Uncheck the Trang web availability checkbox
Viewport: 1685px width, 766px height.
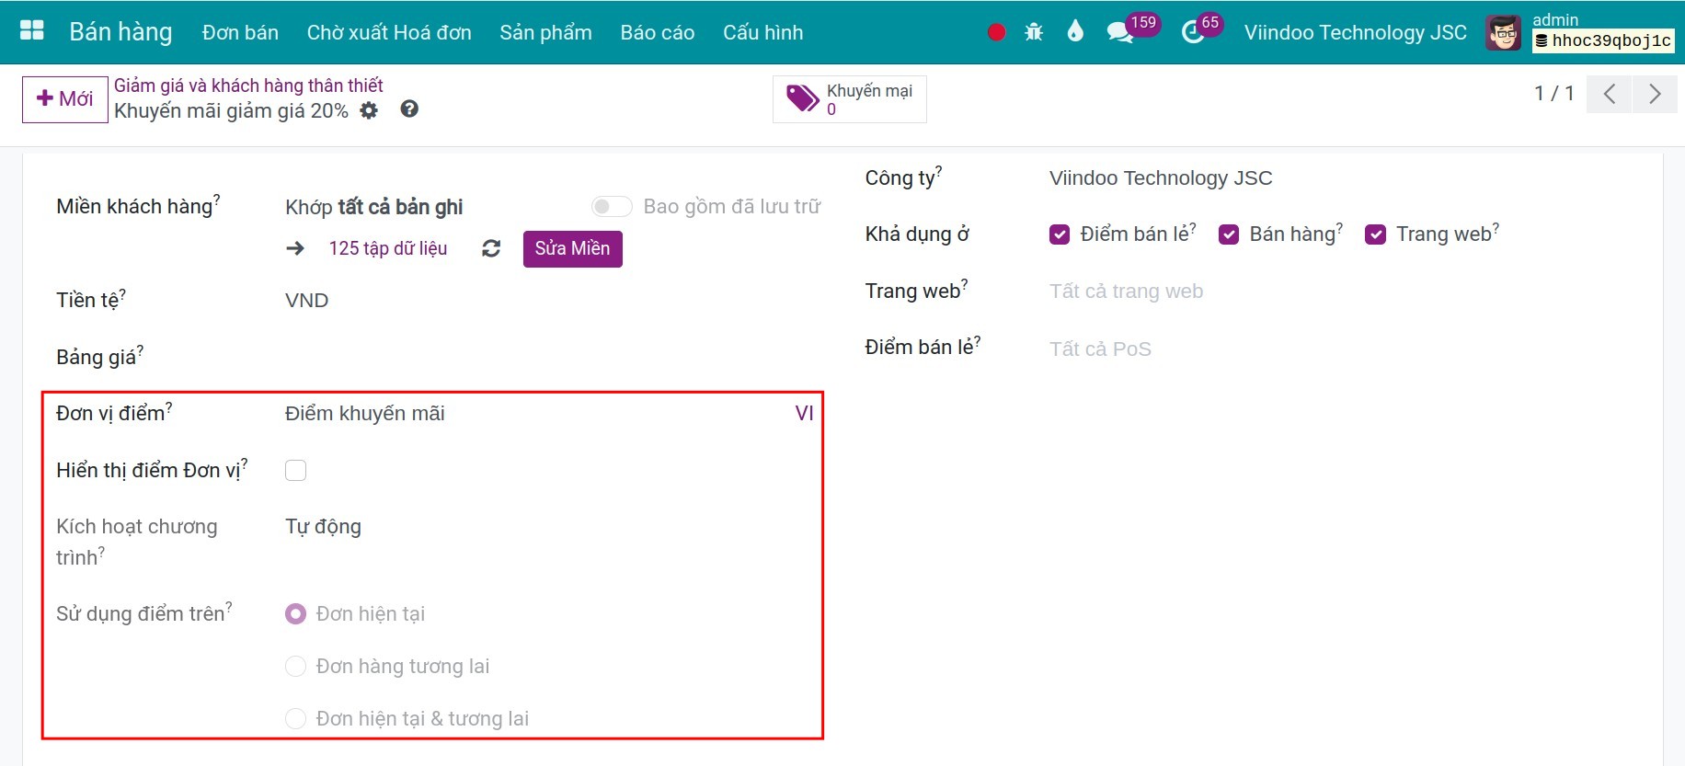coord(1375,234)
